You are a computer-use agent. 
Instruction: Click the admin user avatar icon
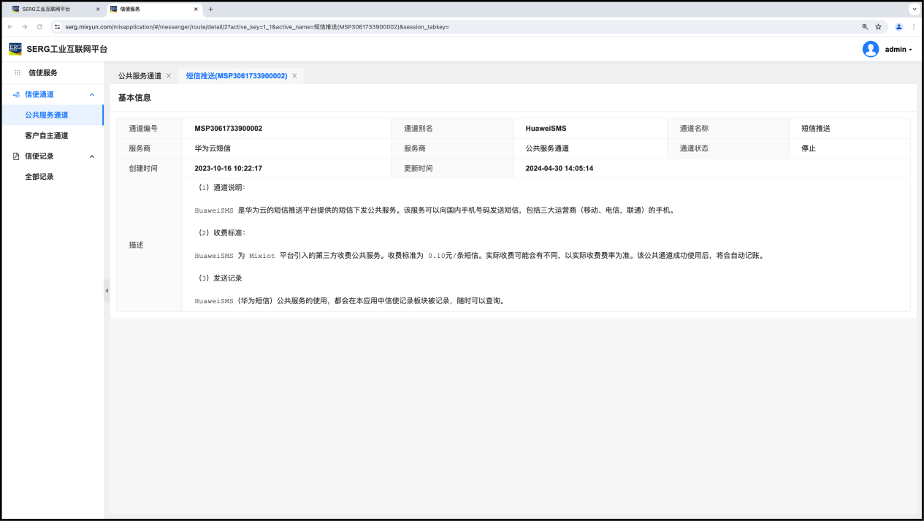870,49
